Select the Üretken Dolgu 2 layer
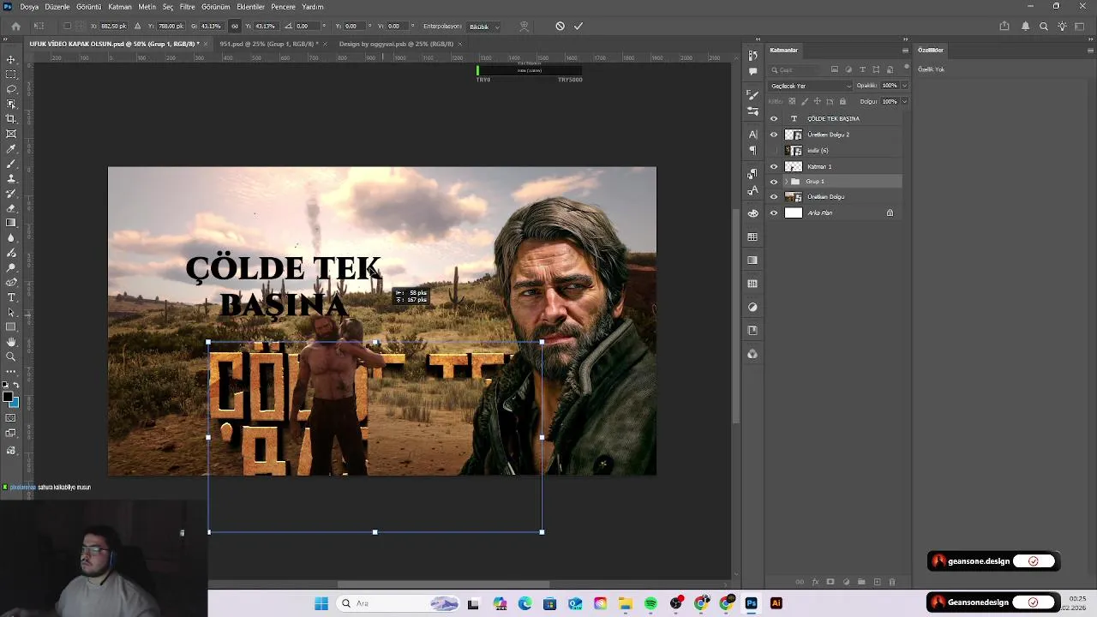This screenshot has width=1097, height=617. pos(828,135)
